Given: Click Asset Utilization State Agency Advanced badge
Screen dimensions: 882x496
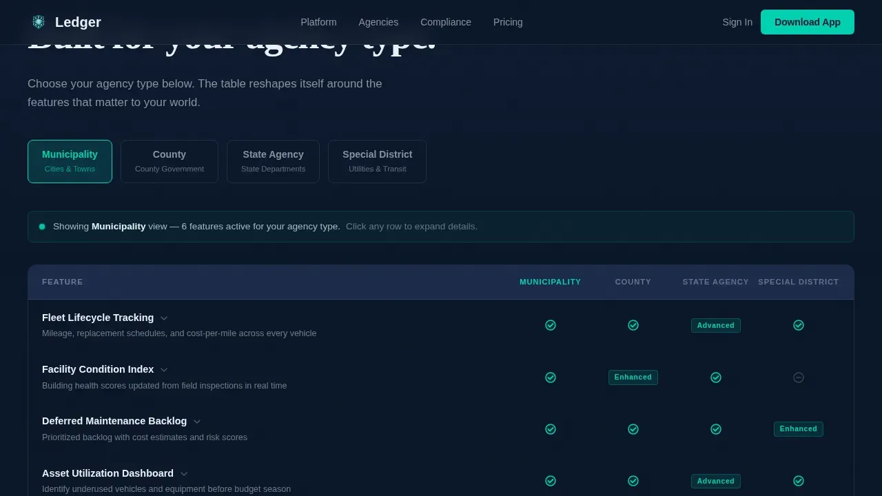Looking at the screenshot, I should tap(716, 481).
